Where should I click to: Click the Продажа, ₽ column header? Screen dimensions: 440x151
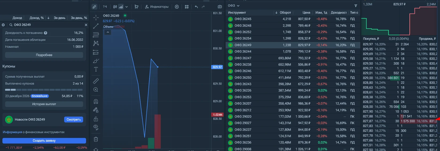[427, 39]
